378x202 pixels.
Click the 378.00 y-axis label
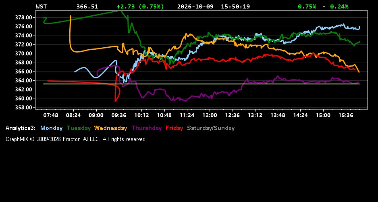pos(23,17)
